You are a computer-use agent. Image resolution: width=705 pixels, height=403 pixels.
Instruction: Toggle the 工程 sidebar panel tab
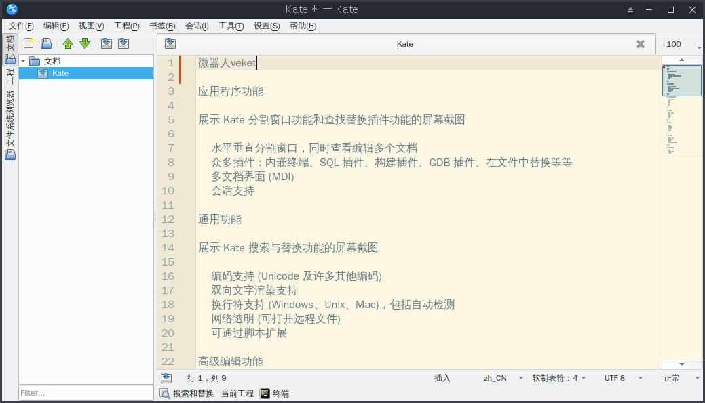[x=10, y=77]
